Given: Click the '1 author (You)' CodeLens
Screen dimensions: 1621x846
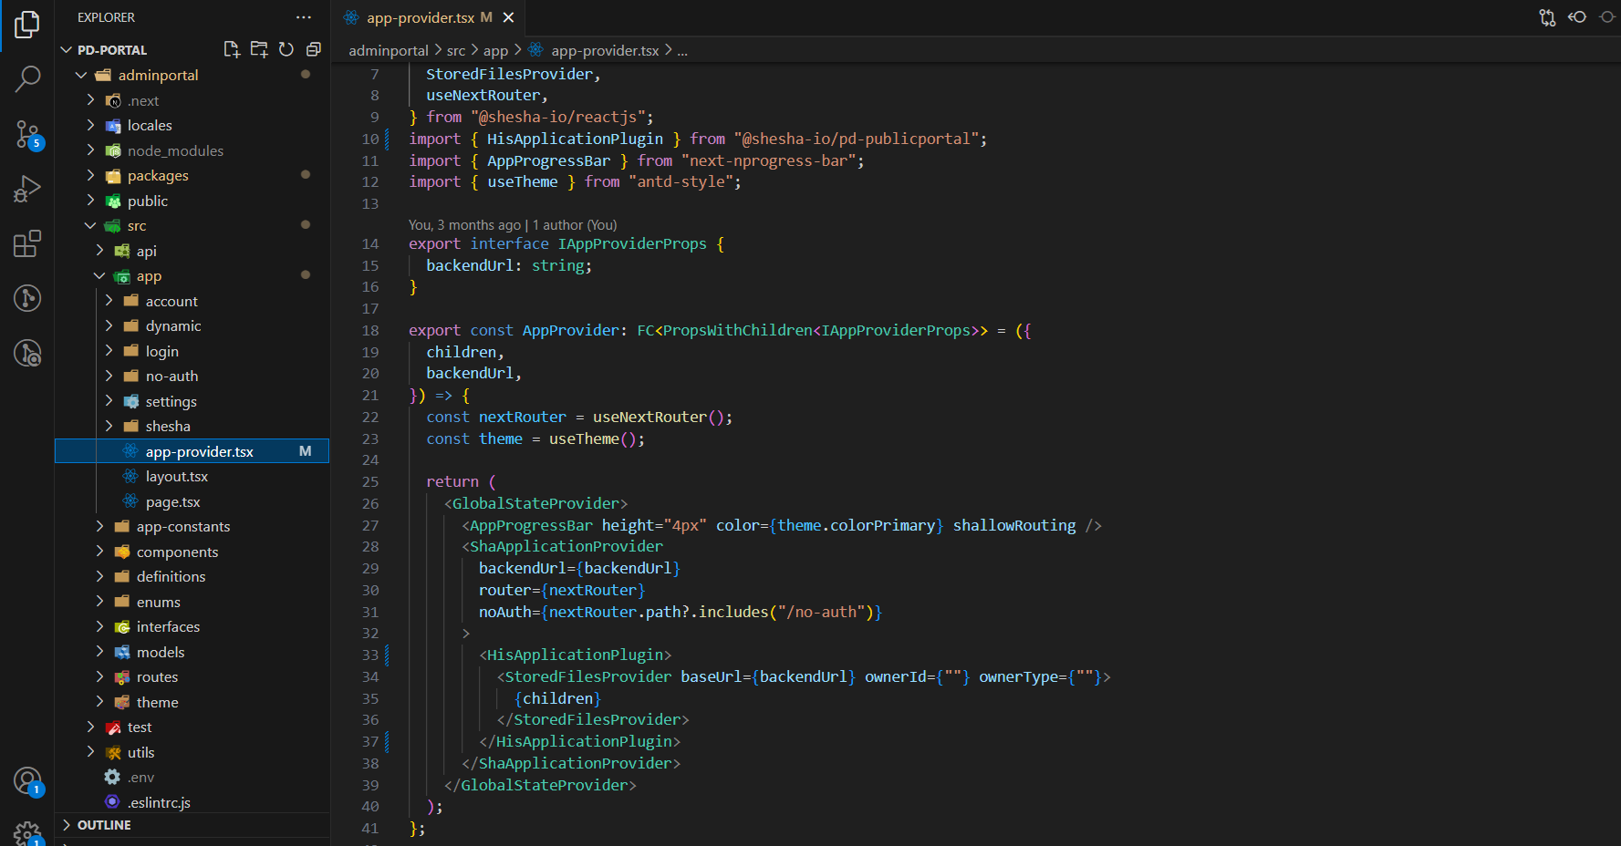Looking at the screenshot, I should coord(575,224).
